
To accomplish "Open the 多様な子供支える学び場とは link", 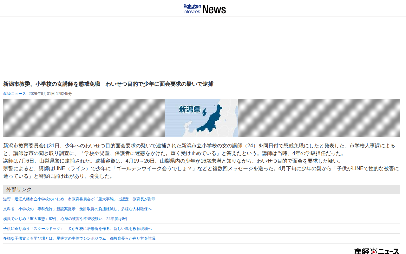I will pos(79,238).
